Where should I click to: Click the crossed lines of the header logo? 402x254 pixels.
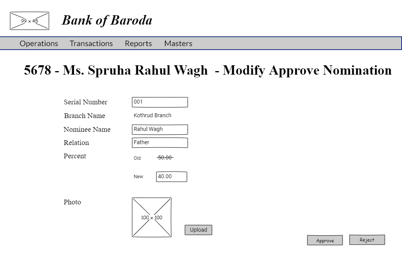point(18,16)
